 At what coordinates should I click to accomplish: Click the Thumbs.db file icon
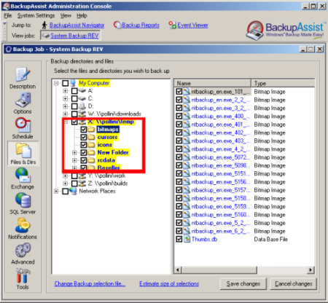(x=187, y=239)
